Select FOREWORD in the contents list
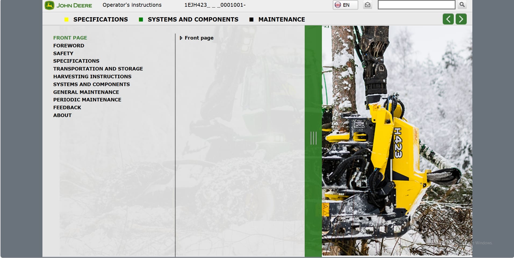Viewport: 514px width, 258px height. pos(69,46)
